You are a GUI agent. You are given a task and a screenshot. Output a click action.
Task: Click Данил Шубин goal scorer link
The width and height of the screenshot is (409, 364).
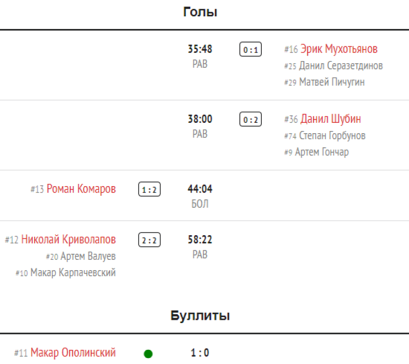330,119
